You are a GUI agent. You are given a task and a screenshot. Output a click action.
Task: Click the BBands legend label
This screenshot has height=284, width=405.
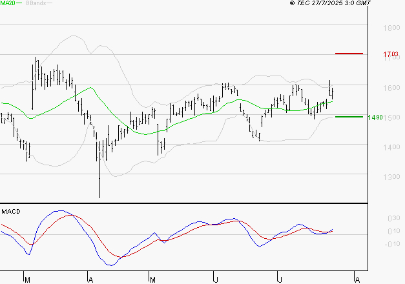(x=36, y=3)
